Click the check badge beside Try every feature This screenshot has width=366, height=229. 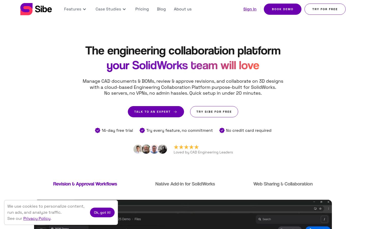tap(142, 131)
